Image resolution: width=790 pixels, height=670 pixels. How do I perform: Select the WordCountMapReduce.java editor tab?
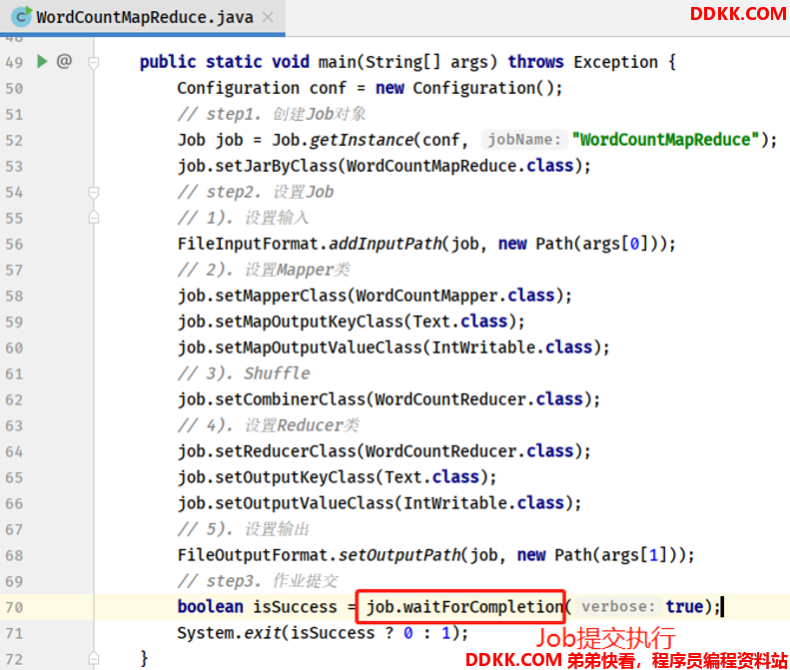(143, 18)
